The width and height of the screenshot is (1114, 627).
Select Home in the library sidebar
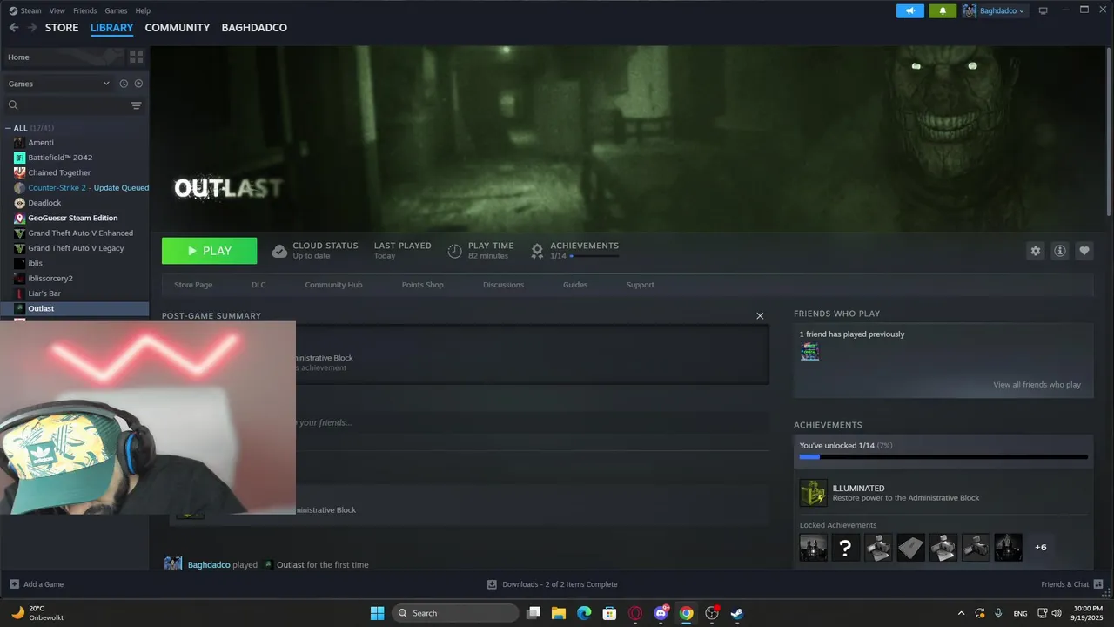(63, 57)
